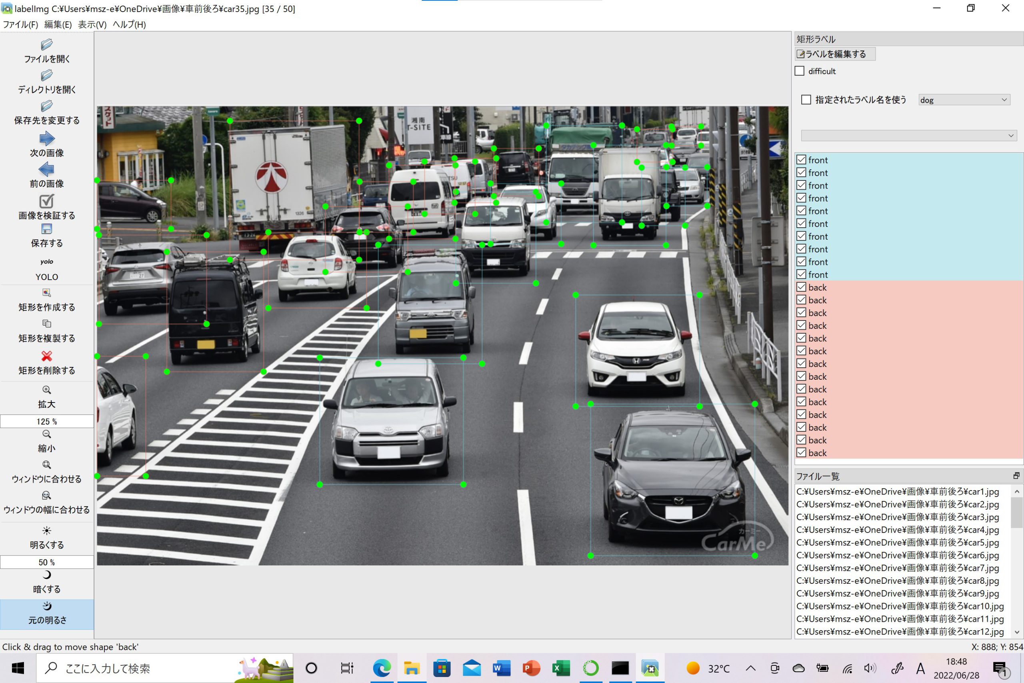Toggle the difficult checkbox
Viewport: 1024px width, 683px height.
(799, 71)
